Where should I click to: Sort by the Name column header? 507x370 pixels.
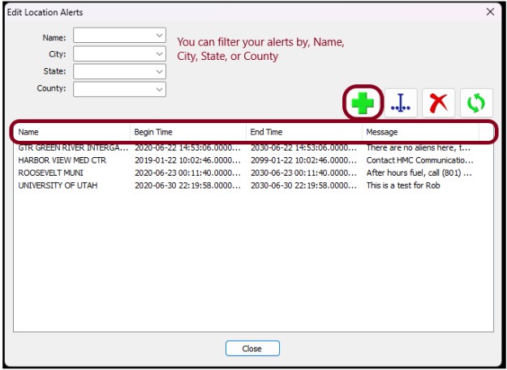click(72, 132)
